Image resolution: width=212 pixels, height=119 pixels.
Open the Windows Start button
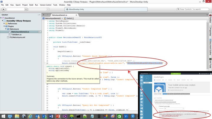3,116
